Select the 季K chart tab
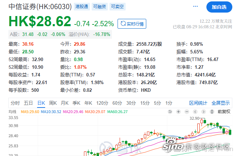 pyautogui.click(x=76, y=103)
